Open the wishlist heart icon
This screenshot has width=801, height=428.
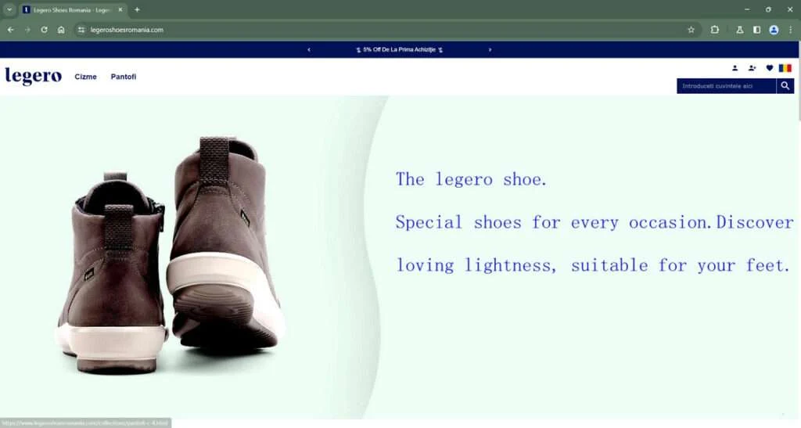[x=770, y=68]
